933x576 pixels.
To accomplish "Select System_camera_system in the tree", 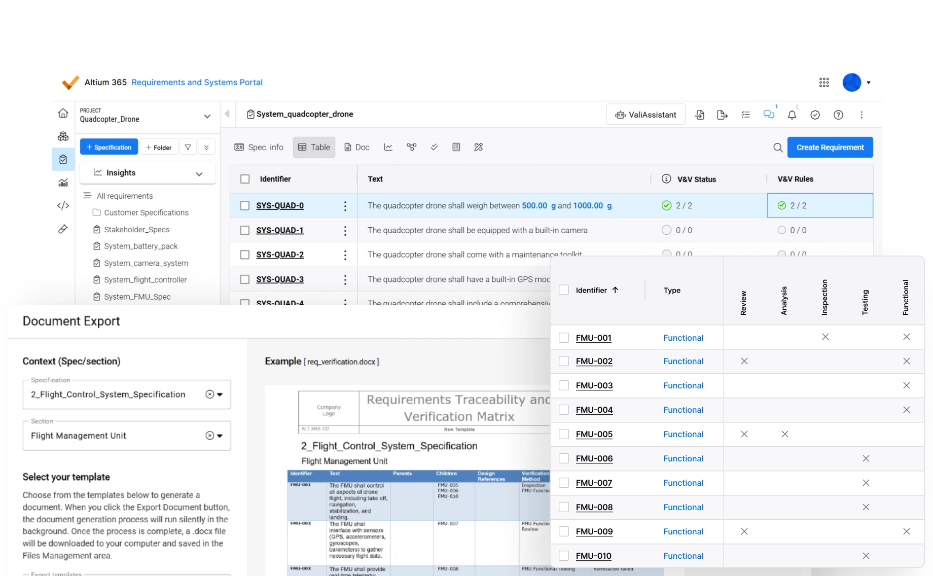I will (146, 263).
